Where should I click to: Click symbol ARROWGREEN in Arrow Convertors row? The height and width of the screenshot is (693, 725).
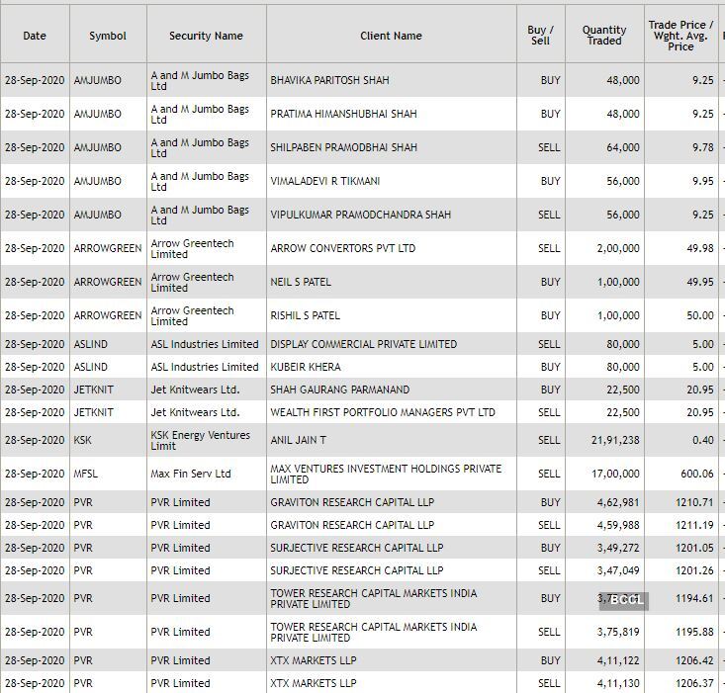(x=108, y=248)
